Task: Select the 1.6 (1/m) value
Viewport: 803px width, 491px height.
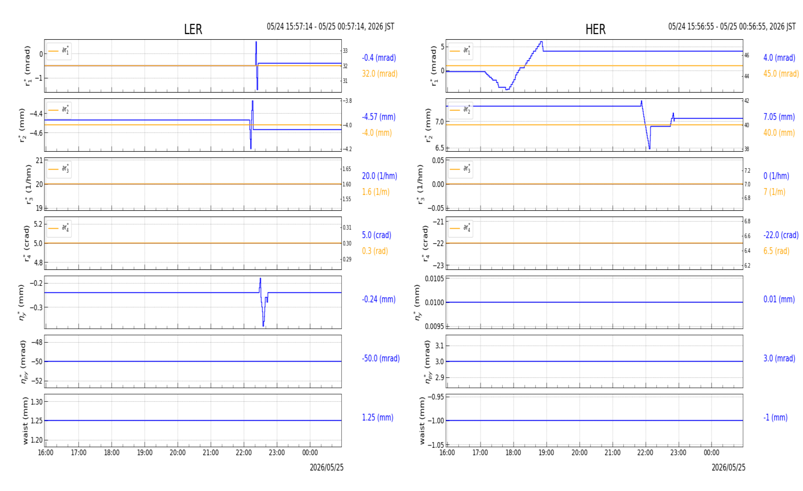Action: (376, 192)
